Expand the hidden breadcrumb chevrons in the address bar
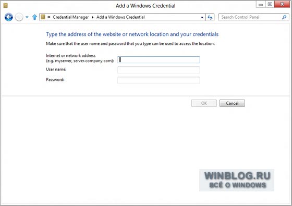292x206 pixels. pos(49,17)
